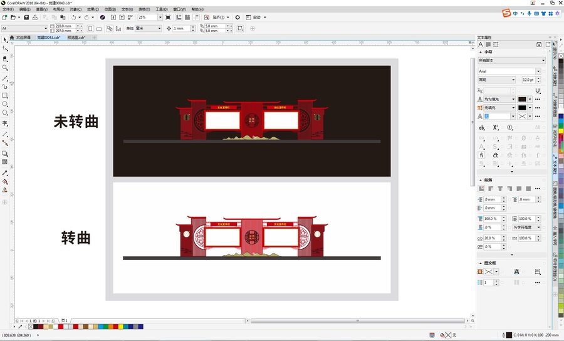
Task: Open the 均匀填充 fill type dropdown
Action: (513, 99)
